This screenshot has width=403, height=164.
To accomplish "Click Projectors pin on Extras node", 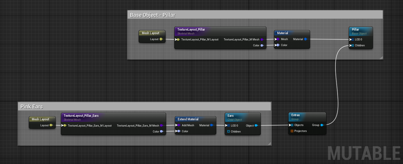I will click(292, 131).
